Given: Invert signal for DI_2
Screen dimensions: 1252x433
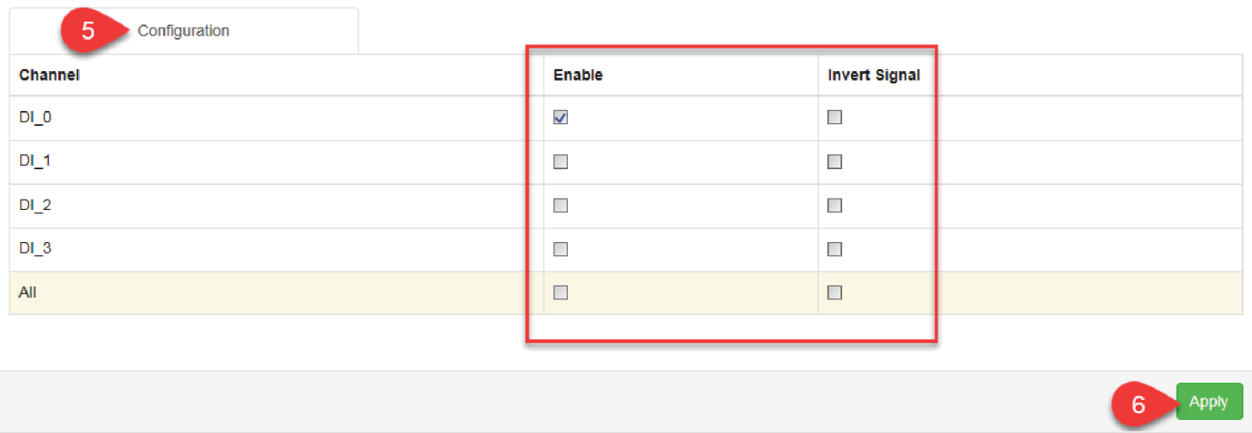Looking at the screenshot, I should click(x=834, y=206).
